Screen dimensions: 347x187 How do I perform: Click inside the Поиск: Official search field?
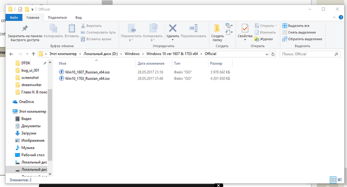(306, 54)
